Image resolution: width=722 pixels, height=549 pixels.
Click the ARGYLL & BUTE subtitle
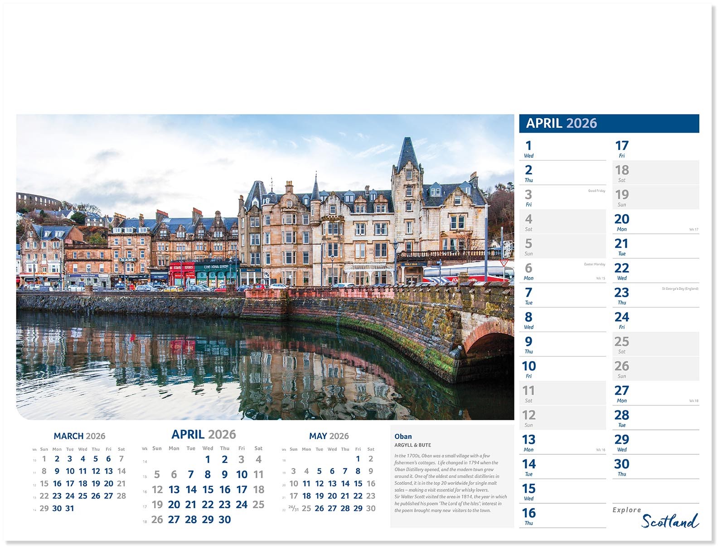tap(412, 445)
